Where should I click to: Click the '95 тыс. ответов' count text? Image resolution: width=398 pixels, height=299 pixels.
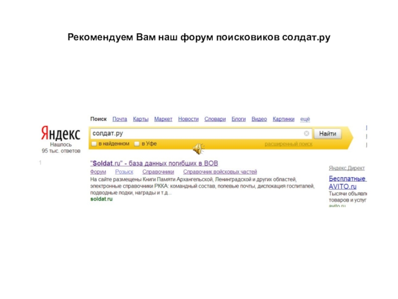tap(61, 151)
